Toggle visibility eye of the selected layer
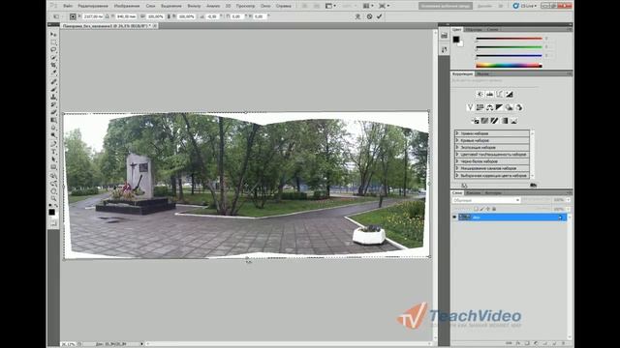Screen dimensions: 620x348 click(x=454, y=217)
